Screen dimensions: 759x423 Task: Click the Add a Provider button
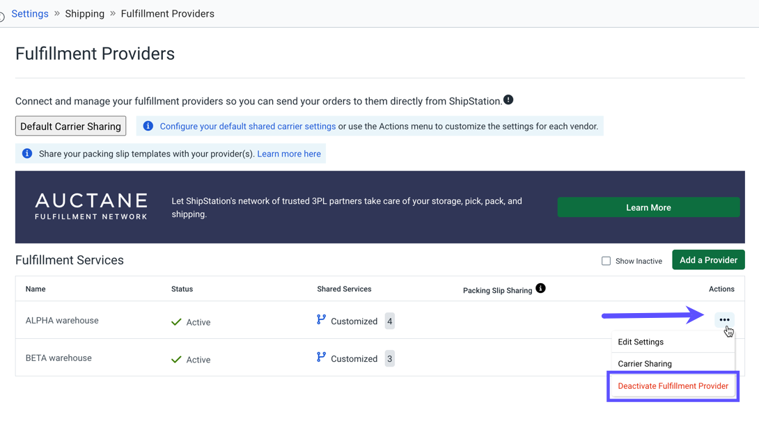tap(708, 260)
